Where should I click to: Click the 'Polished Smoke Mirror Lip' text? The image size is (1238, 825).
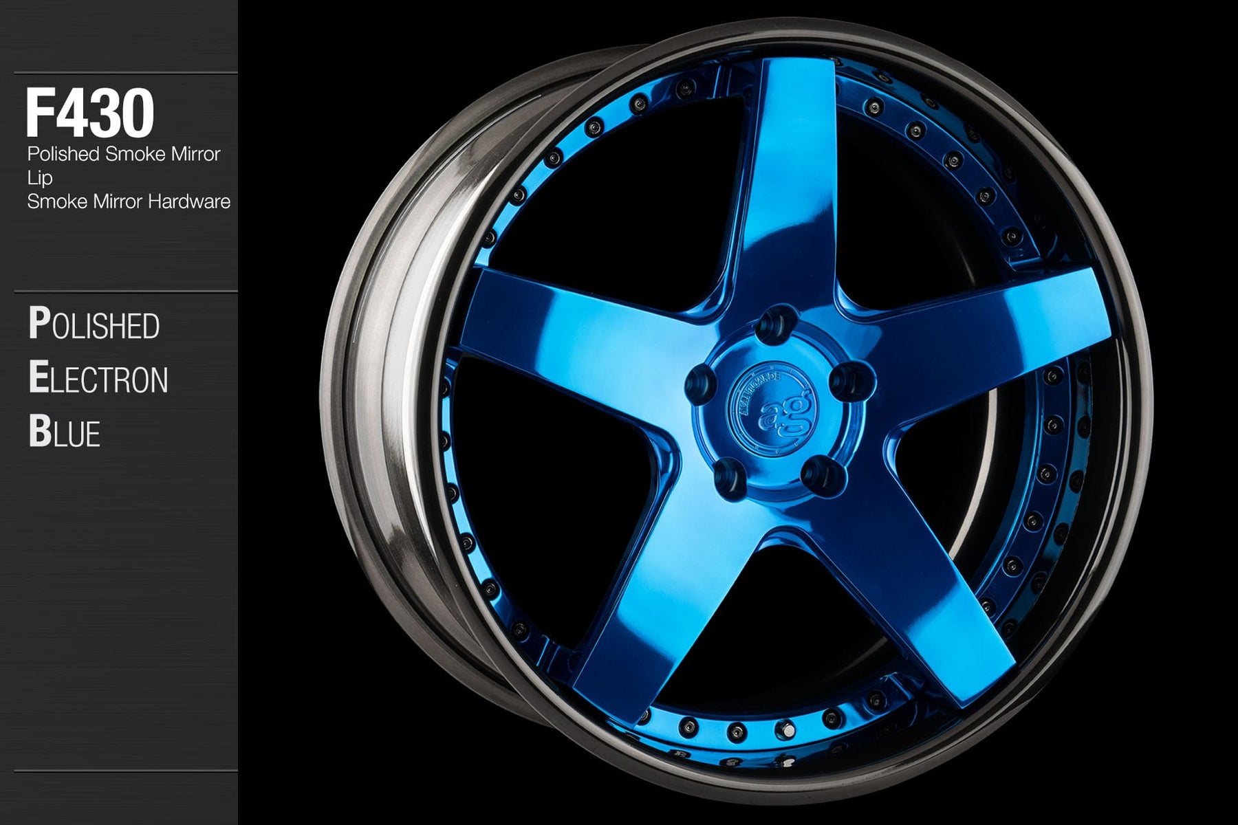123,165
